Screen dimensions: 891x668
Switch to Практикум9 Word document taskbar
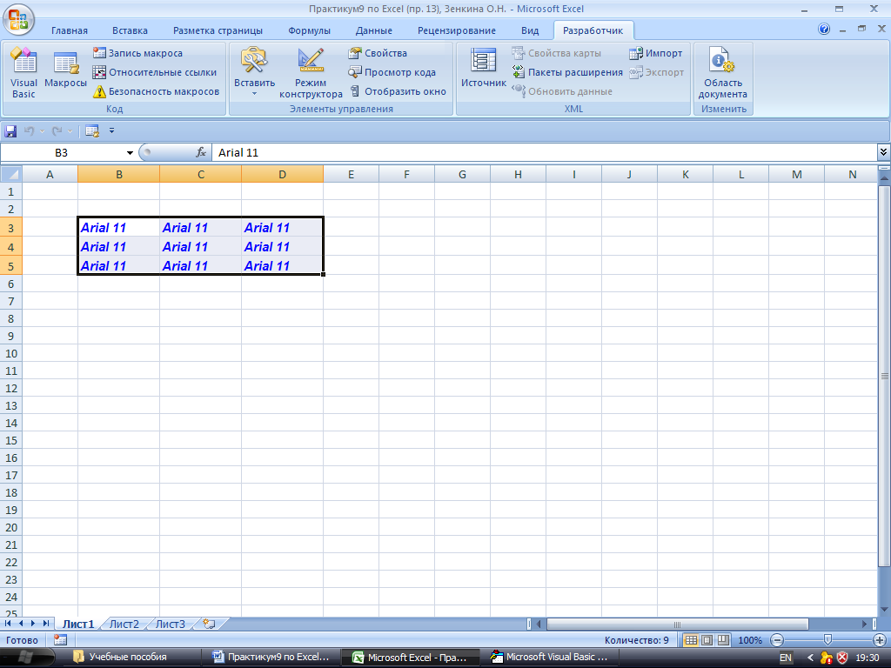(271, 658)
